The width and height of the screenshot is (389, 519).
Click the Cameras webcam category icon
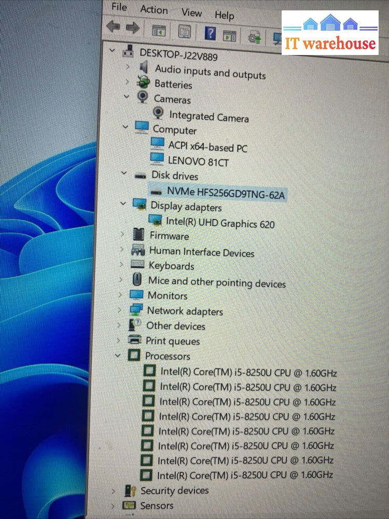pyautogui.click(x=142, y=97)
